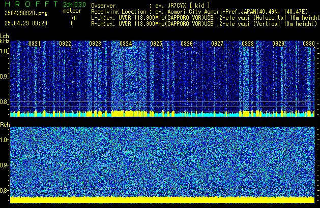Viewport: 320px width, 208px height.
Task: Select the 0930 time marker
Action: [309, 44]
